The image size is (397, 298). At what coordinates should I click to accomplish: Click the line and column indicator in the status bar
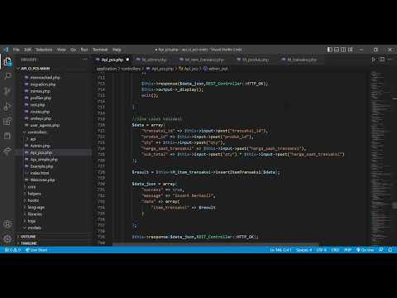[280, 250]
